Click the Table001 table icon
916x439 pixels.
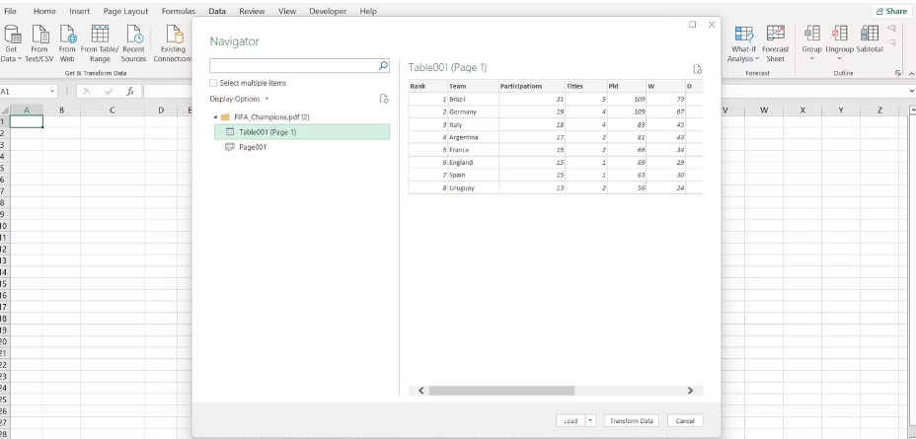click(230, 132)
